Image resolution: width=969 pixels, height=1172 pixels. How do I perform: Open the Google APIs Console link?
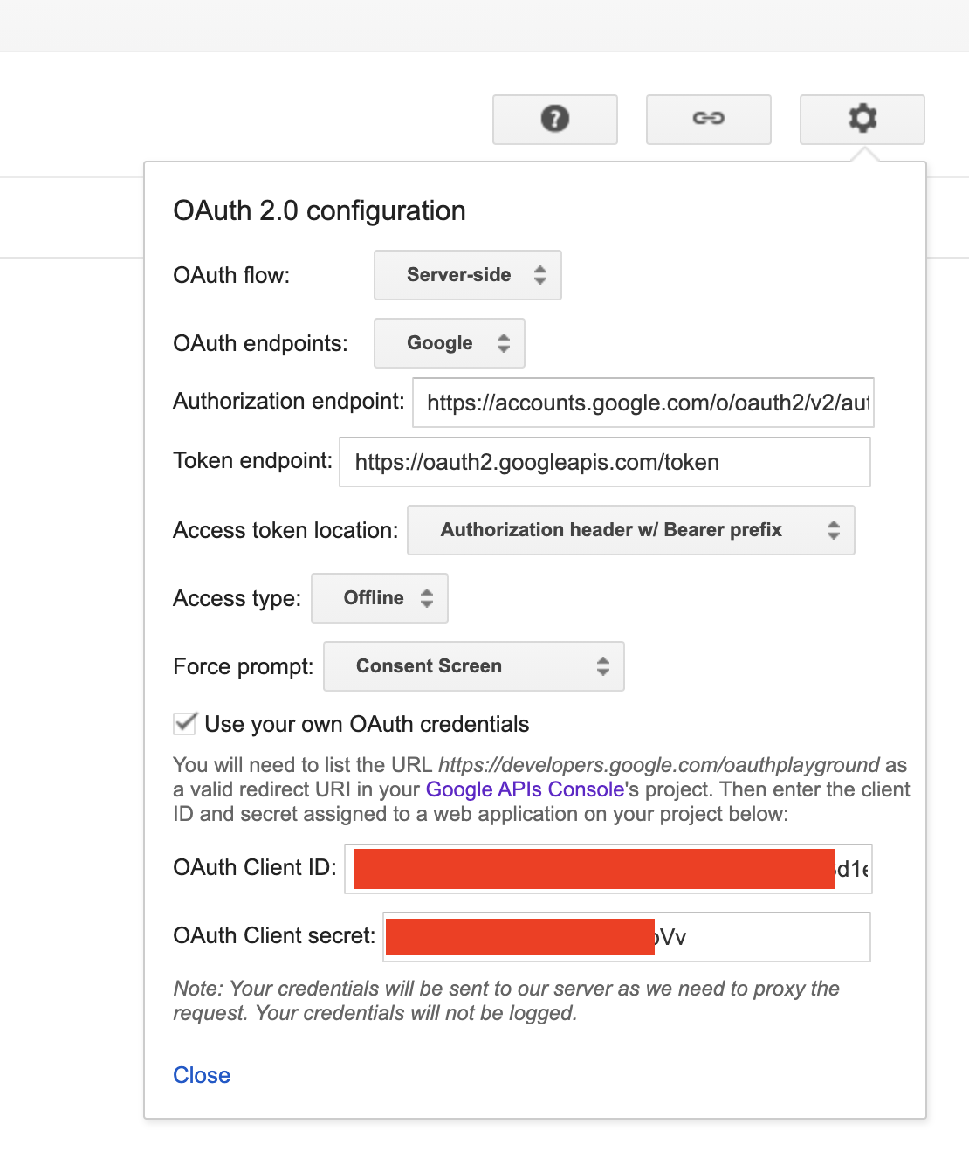tap(525, 789)
